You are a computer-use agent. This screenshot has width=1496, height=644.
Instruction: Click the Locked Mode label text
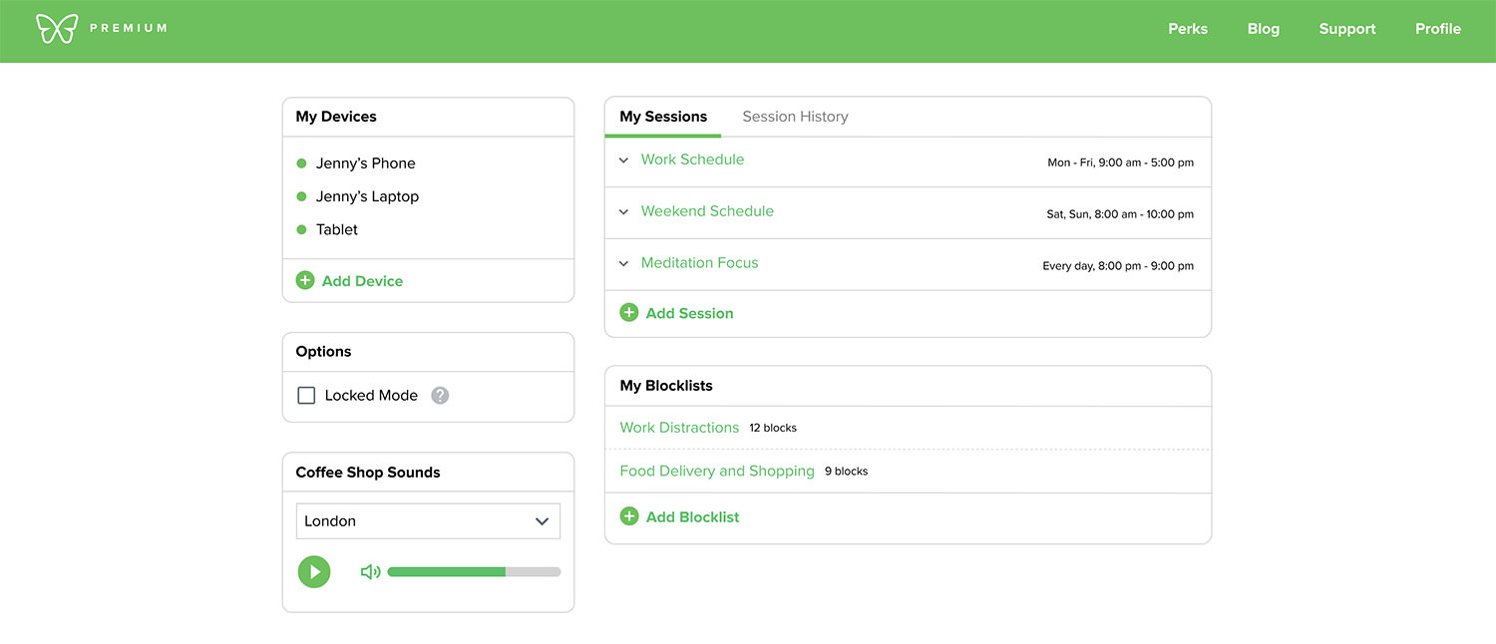click(x=371, y=396)
